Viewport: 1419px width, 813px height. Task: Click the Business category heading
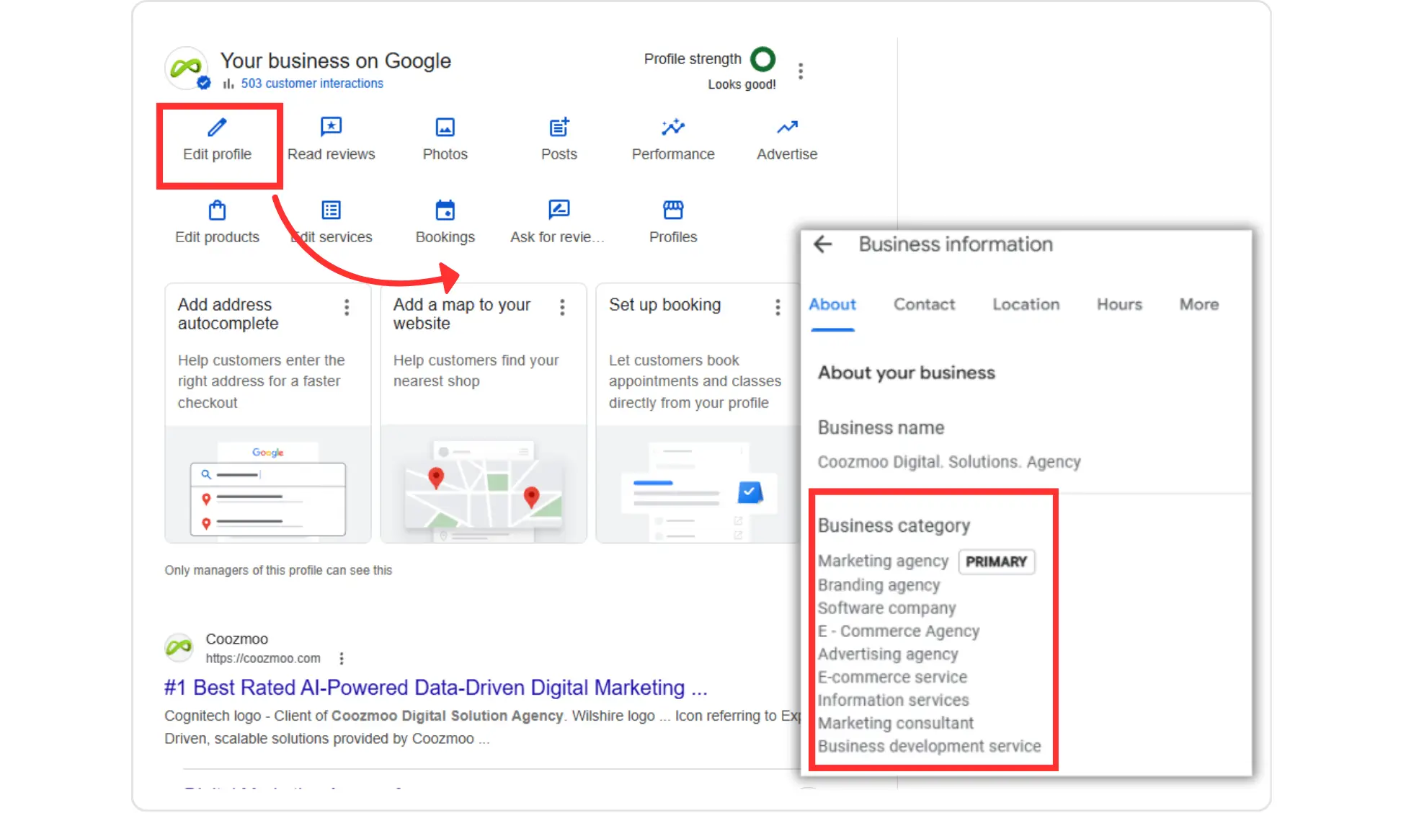click(894, 526)
